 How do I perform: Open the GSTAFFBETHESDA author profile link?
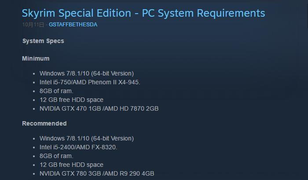point(73,25)
